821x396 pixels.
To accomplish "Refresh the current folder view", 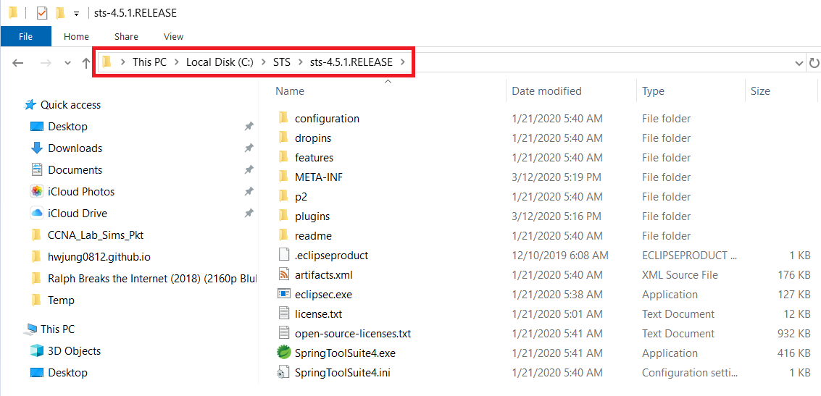I will coord(814,63).
